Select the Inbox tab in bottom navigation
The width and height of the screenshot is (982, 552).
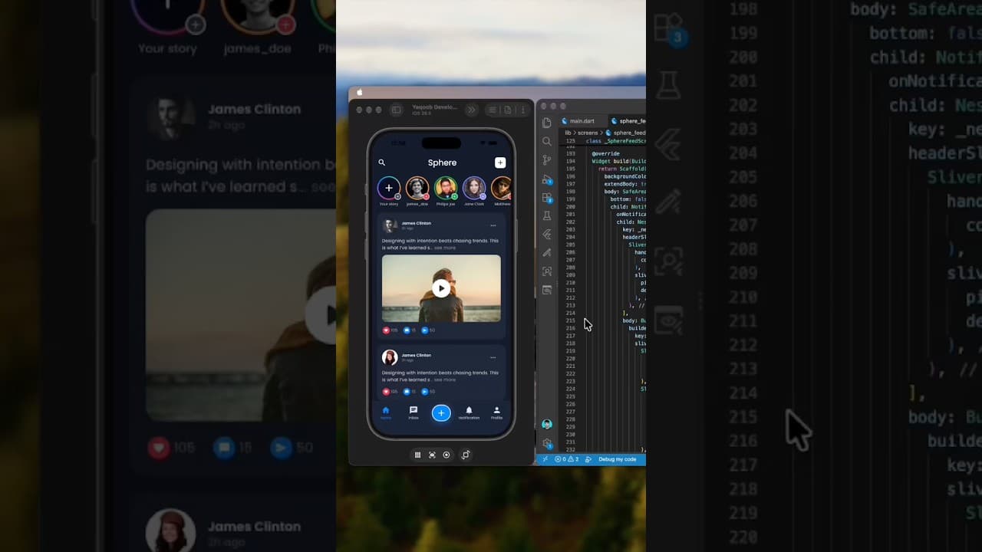pos(414,412)
